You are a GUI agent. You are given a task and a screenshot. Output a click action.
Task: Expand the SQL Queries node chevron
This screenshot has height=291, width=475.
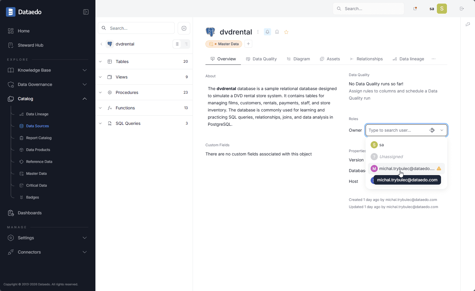100,123
